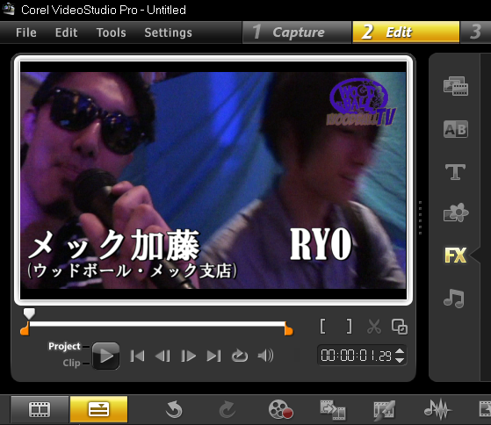Decrease timecode with down arrow
Image resolution: width=491 pixels, height=425 pixels.
click(x=400, y=360)
